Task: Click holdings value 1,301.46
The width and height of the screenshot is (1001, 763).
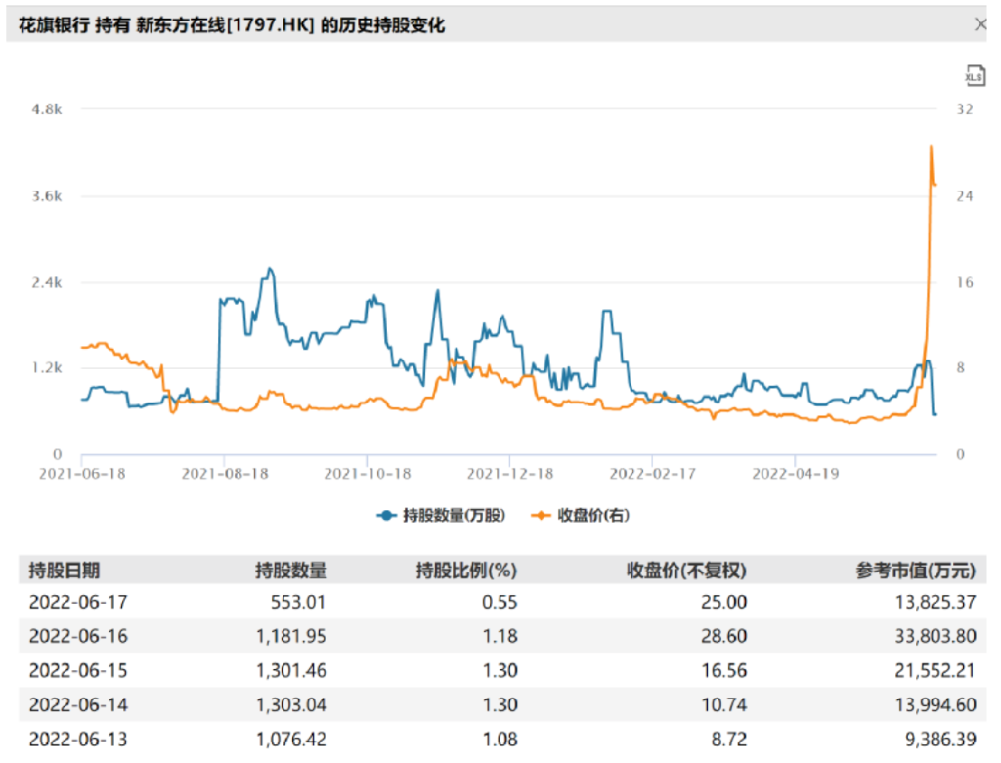Action: coord(291,670)
